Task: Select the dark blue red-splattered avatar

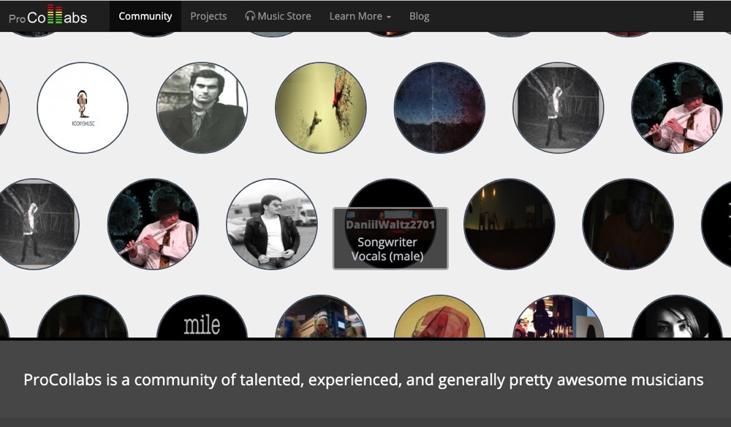Action: tap(439, 107)
